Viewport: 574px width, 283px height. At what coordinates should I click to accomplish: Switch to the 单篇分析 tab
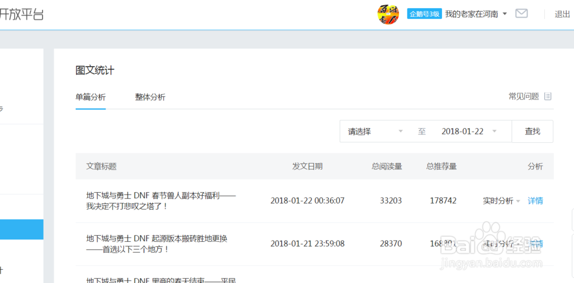pyautogui.click(x=91, y=97)
